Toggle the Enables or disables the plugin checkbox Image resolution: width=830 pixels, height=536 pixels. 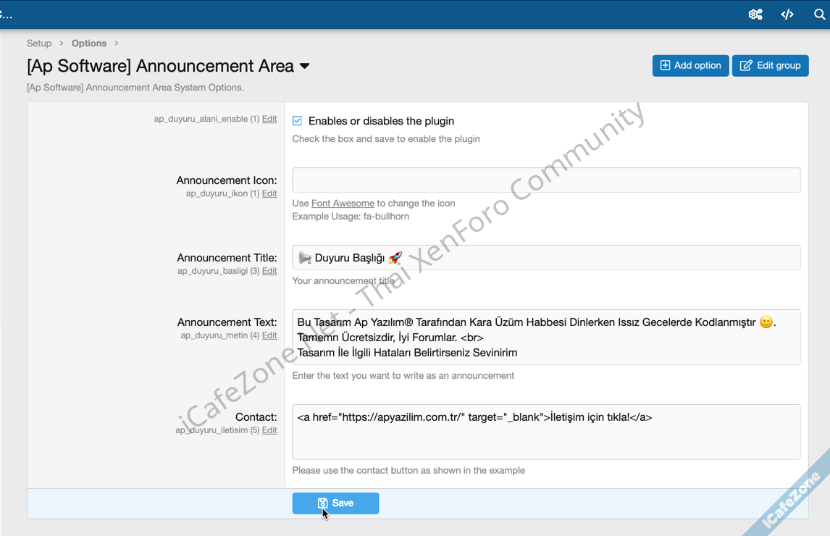[x=298, y=121]
